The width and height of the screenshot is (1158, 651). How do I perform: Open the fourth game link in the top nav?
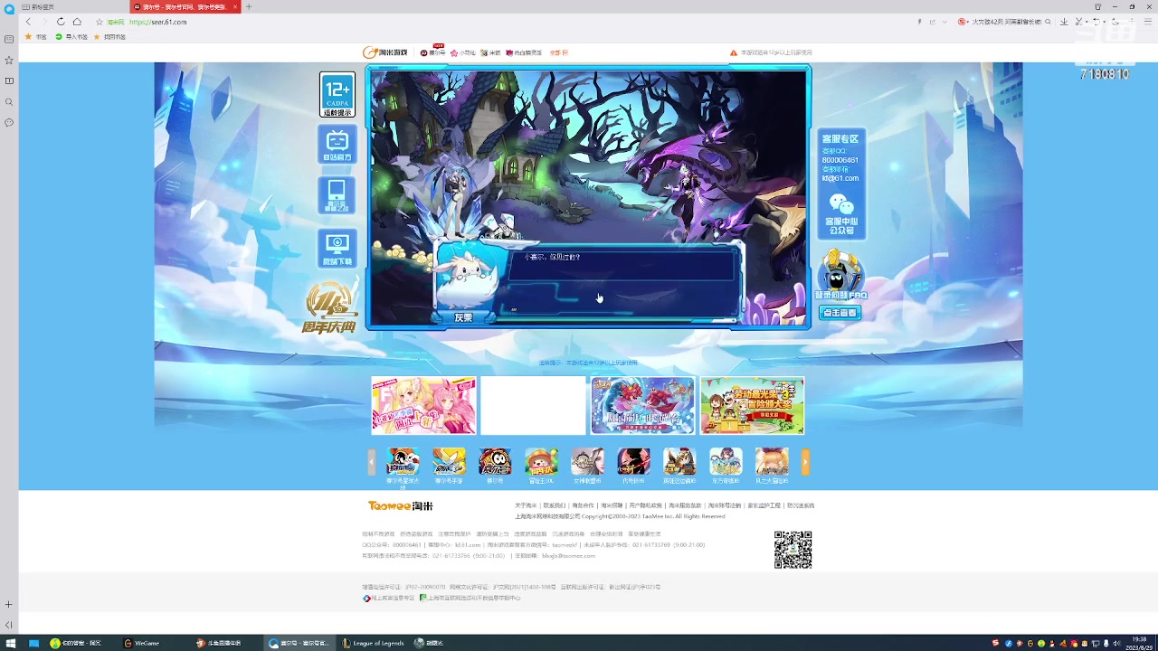524,52
